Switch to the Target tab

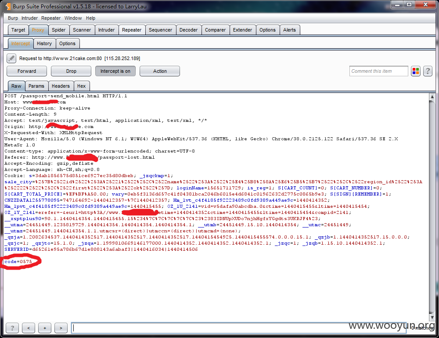[18, 30]
